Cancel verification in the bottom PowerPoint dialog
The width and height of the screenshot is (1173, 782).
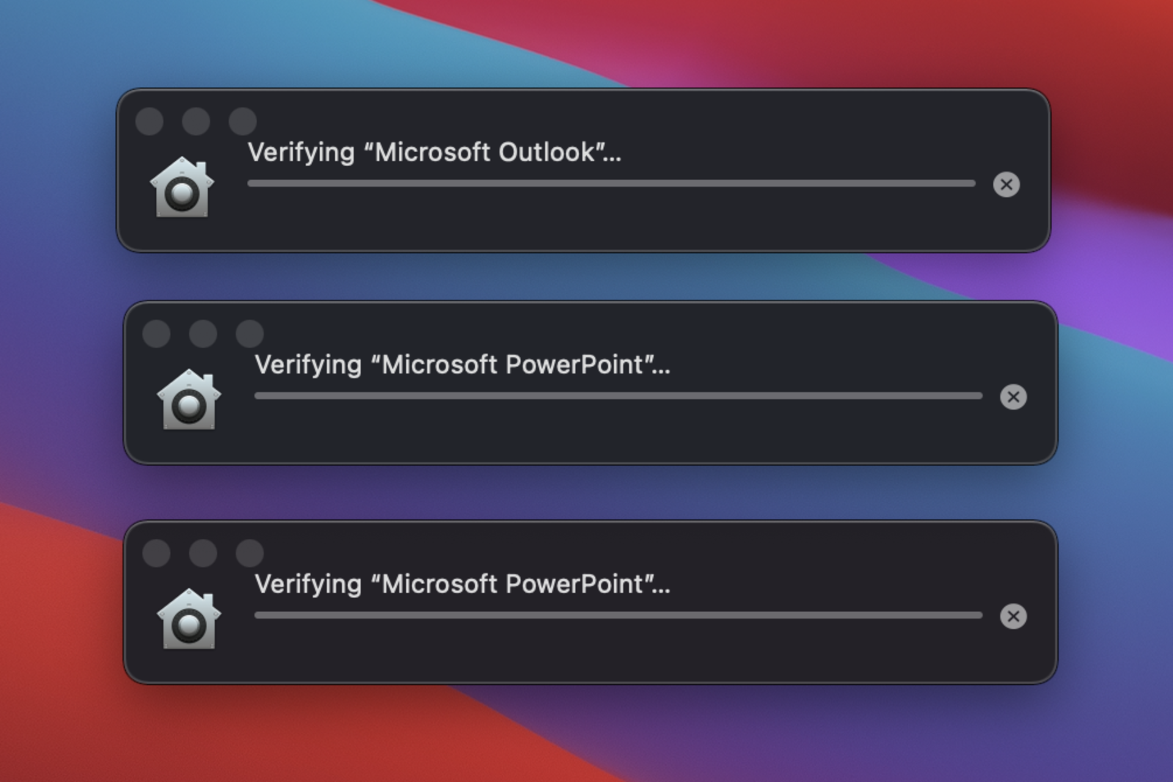pyautogui.click(x=1013, y=616)
